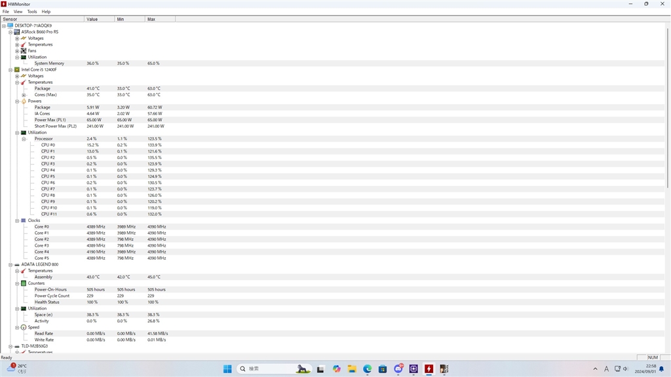Viewport: 671px width, 377px height.
Task: Click the Sensor column header
Action: coord(43,19)
